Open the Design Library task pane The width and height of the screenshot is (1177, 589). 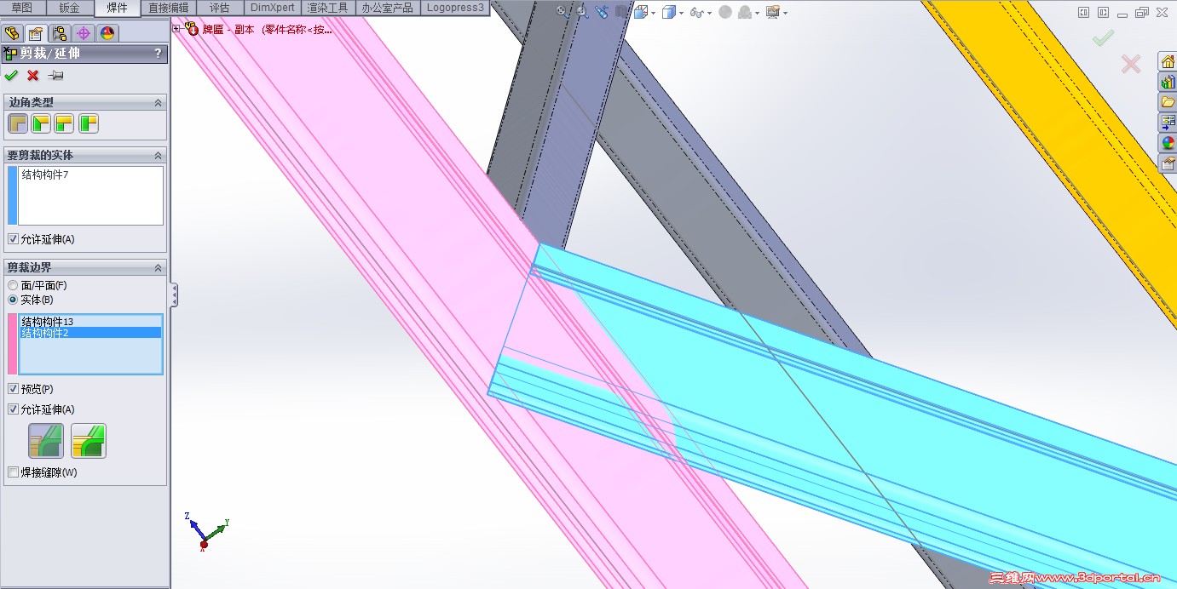(x=1167, y=82)
